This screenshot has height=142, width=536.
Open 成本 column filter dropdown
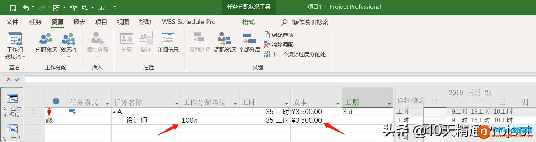coord(337,104)
